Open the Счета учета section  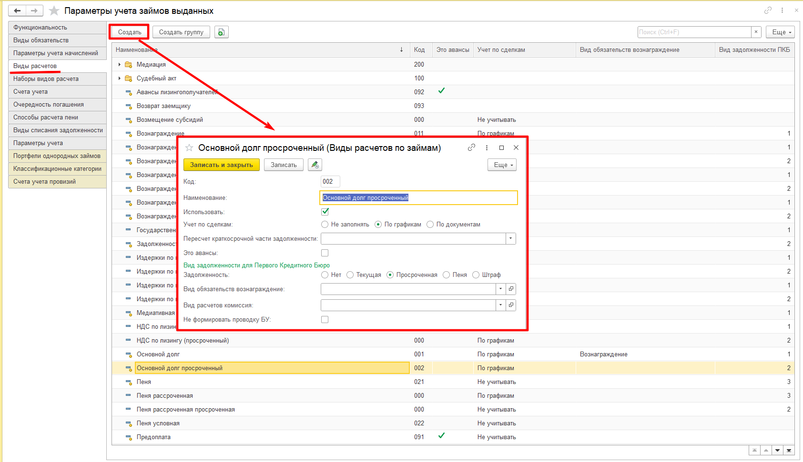click(x=57, y=92)
